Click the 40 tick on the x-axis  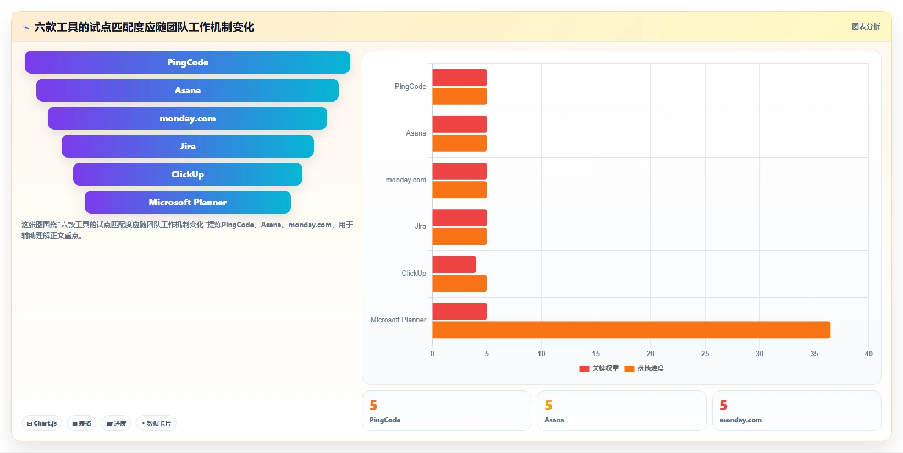(x=868, y=354)
